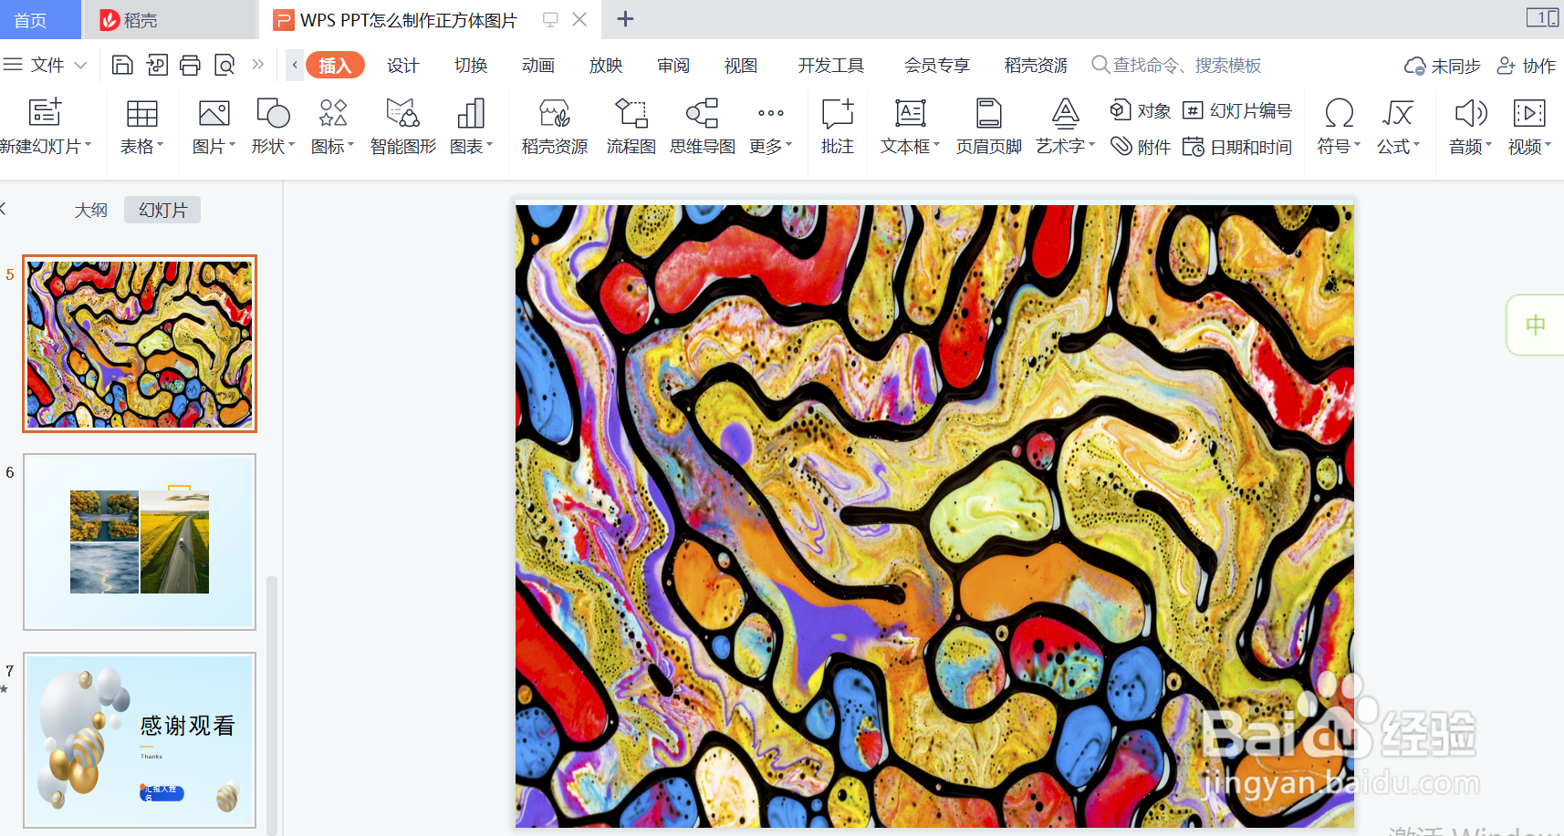The width and height of the screenshot is (1564, 836).
Task: Open the 文件 file menu
Action: (46, 65)
